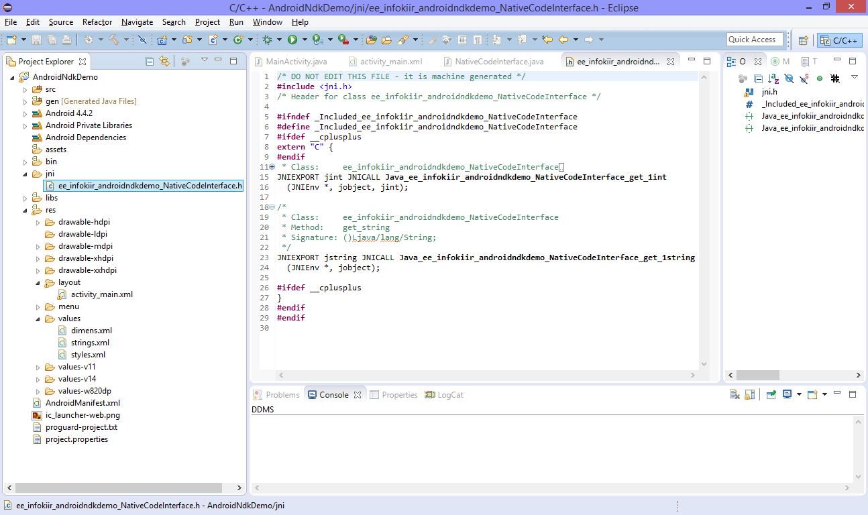Click the Clear Console icon
Screen dimensions: 868x515
click(x=735, y=395)
